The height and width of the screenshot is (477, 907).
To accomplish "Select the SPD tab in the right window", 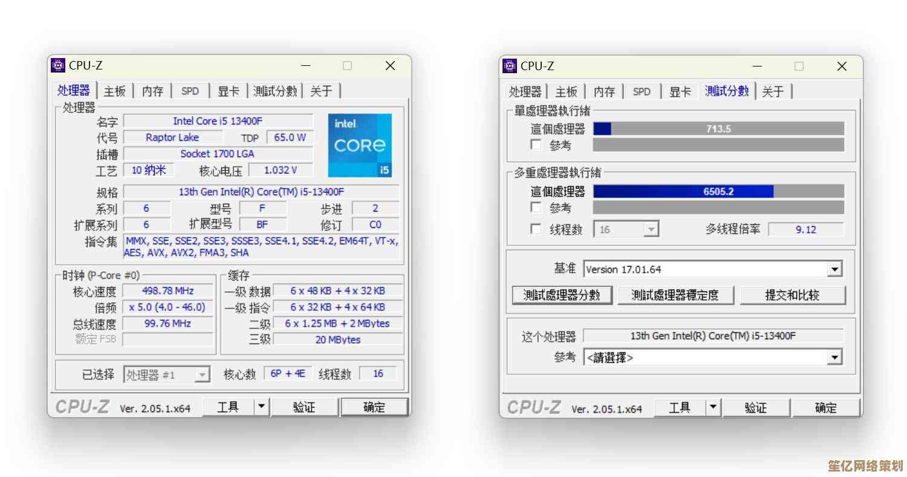I will click(642, 92).
